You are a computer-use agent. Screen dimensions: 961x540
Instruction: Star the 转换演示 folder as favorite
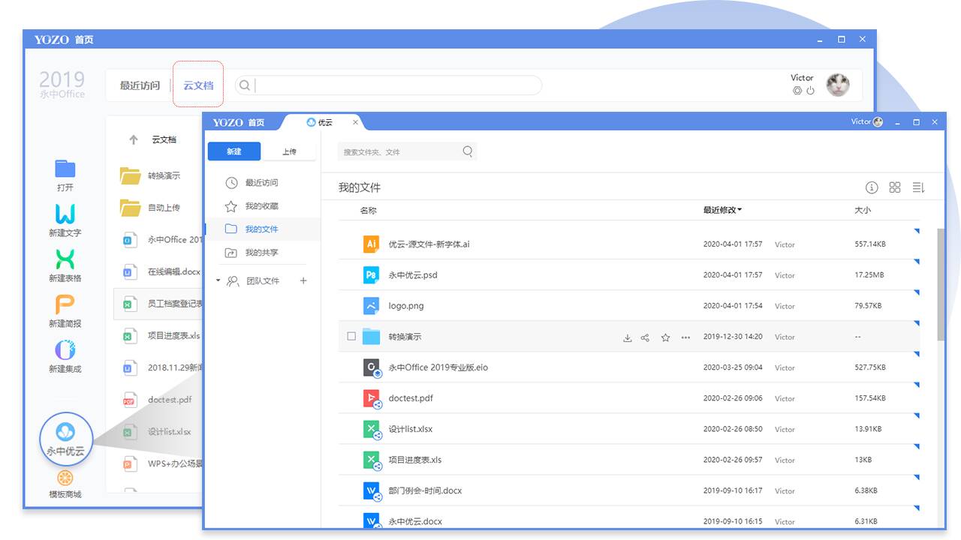point(665,337)
